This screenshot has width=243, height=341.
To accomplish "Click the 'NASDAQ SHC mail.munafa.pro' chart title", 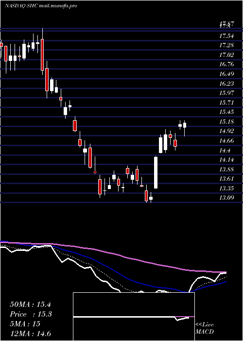I will click(41, 6).
